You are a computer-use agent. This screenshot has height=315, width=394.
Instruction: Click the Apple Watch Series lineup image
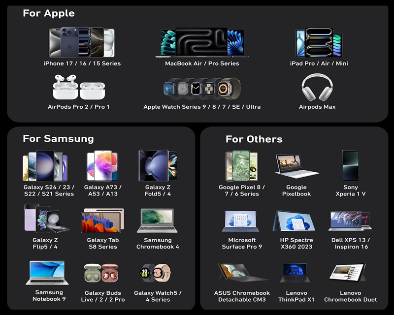202,89
